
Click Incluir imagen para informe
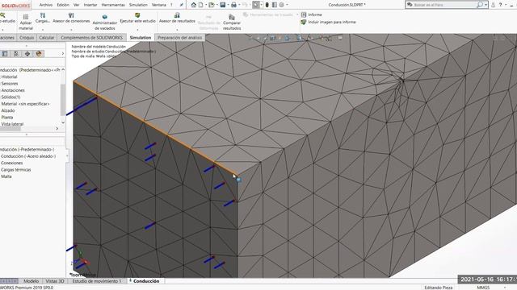coord(329,22)
